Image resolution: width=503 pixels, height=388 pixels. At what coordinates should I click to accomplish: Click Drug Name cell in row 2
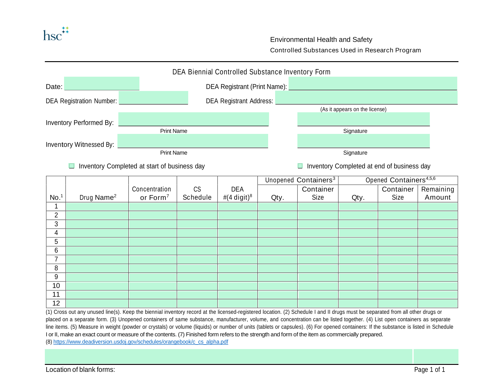[97, 215]
